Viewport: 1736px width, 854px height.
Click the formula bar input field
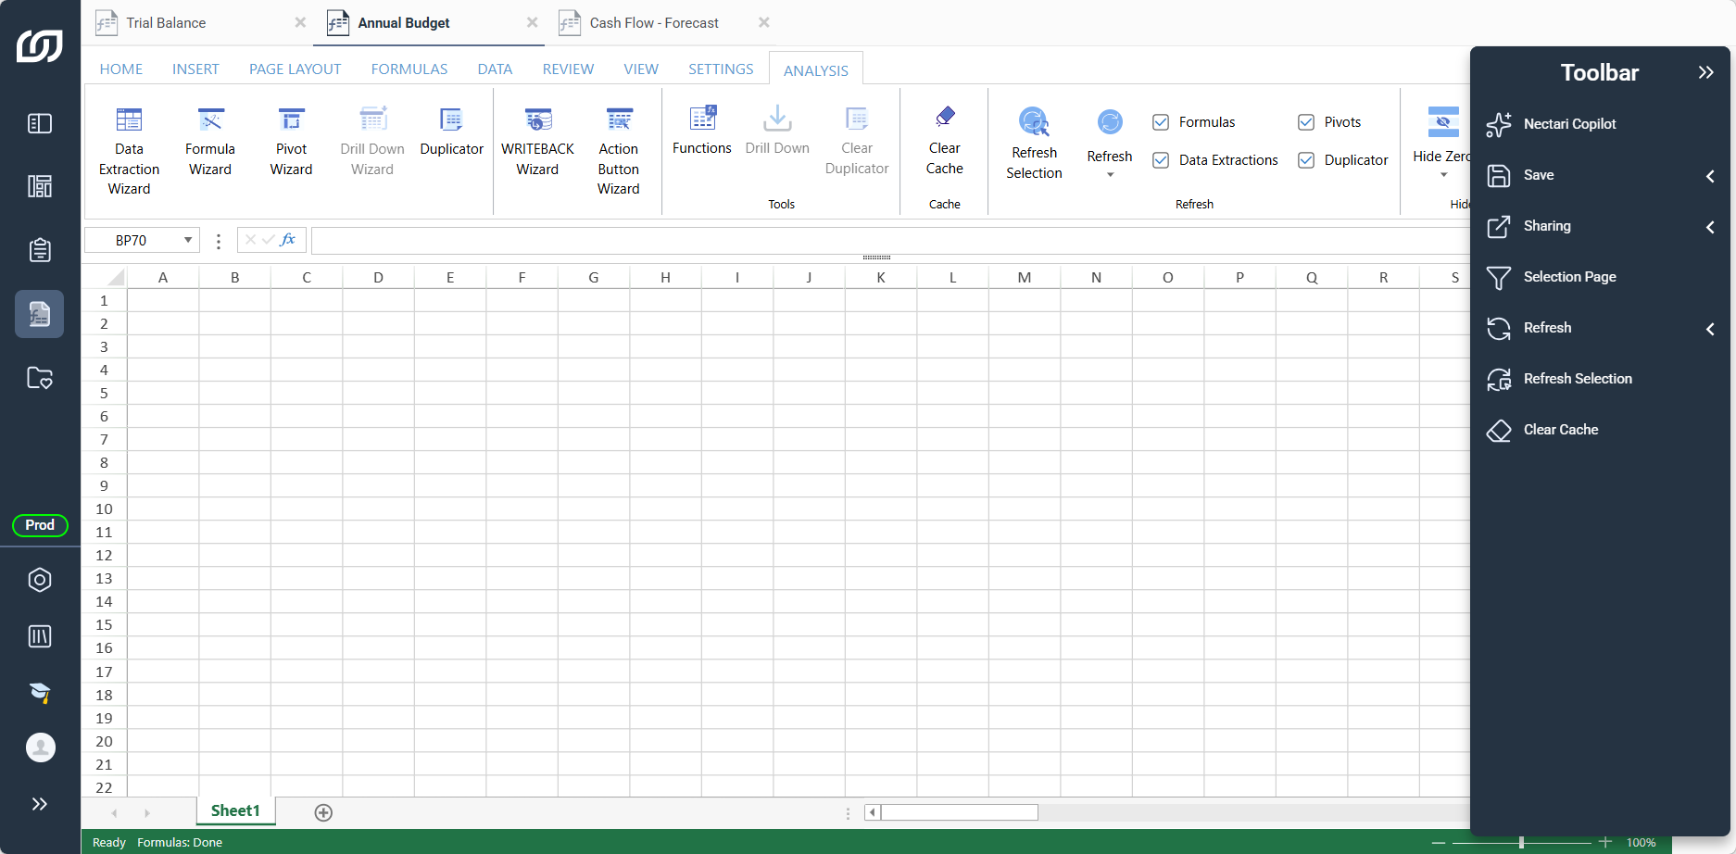click(x=889, y=241)
